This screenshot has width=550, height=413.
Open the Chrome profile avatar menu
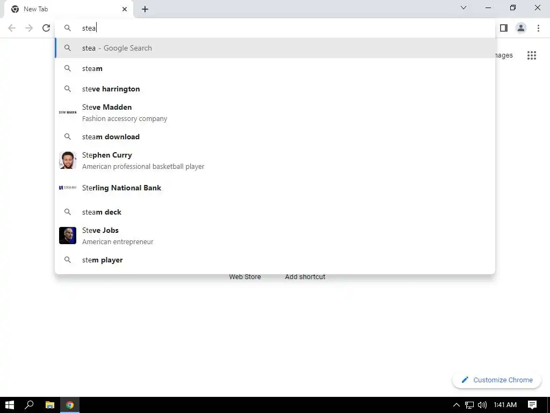(521, 28)
